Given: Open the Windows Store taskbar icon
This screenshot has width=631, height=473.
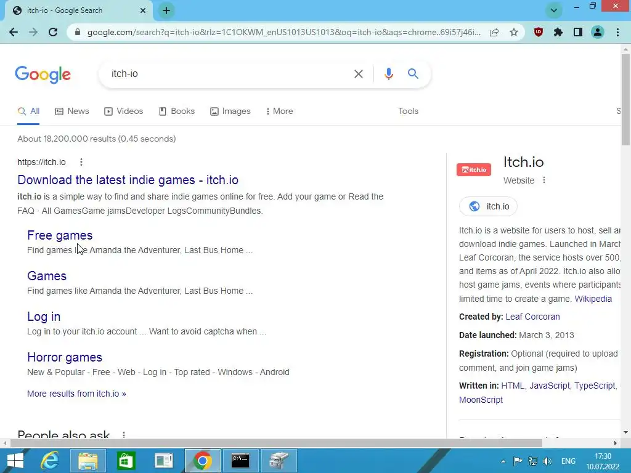Looking at the screenshot, I should click(x=126, y=461).
